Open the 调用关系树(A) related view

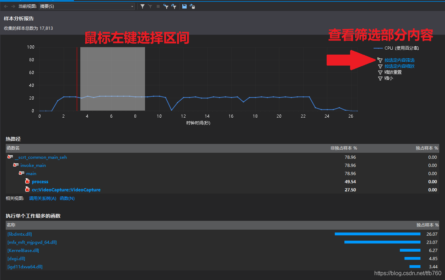(x=43, y=198)
